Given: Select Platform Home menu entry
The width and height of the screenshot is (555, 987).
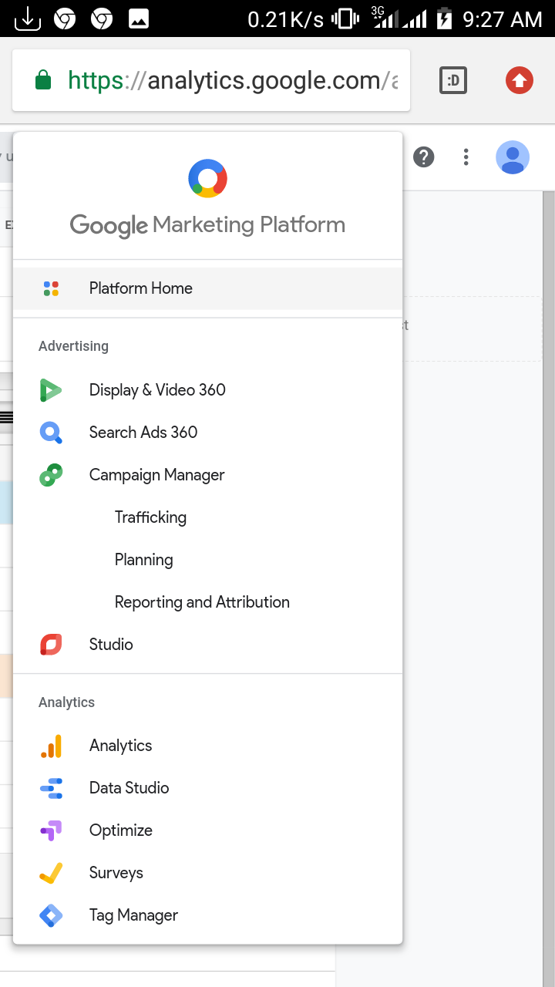Looking at the screenshot, I should 207,288.
